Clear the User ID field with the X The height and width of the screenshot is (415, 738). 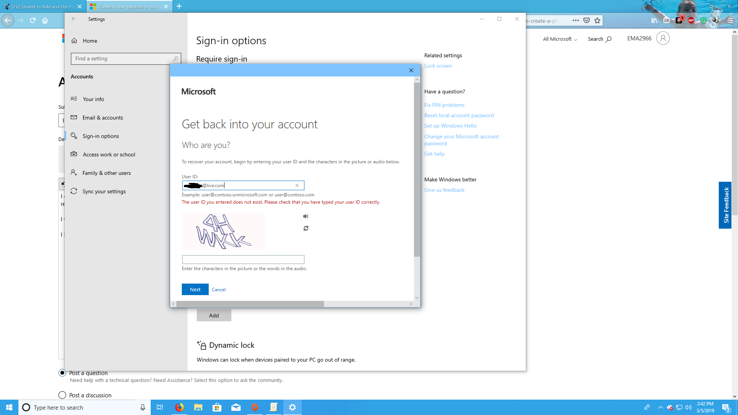coord(297,185)
